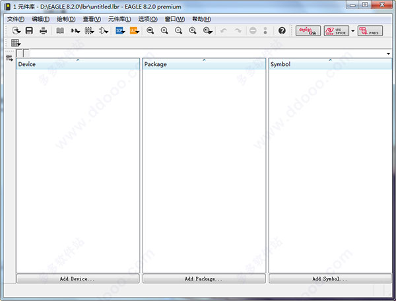Click the Add Device... button
Screen dimensions: 396x301
click(78, 279)
